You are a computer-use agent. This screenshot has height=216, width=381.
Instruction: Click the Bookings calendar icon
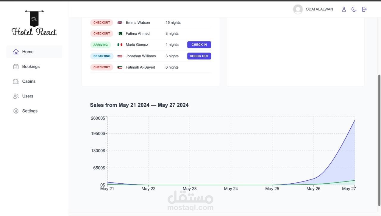point(16,67)
